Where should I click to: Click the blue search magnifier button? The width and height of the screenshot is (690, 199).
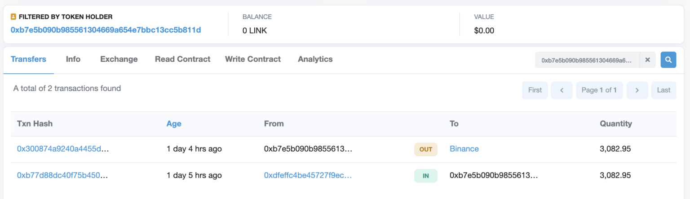(x=668, y=59)
